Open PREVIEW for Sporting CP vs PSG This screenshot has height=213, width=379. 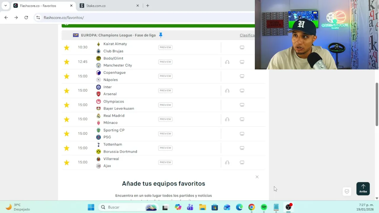coord(165,134)
